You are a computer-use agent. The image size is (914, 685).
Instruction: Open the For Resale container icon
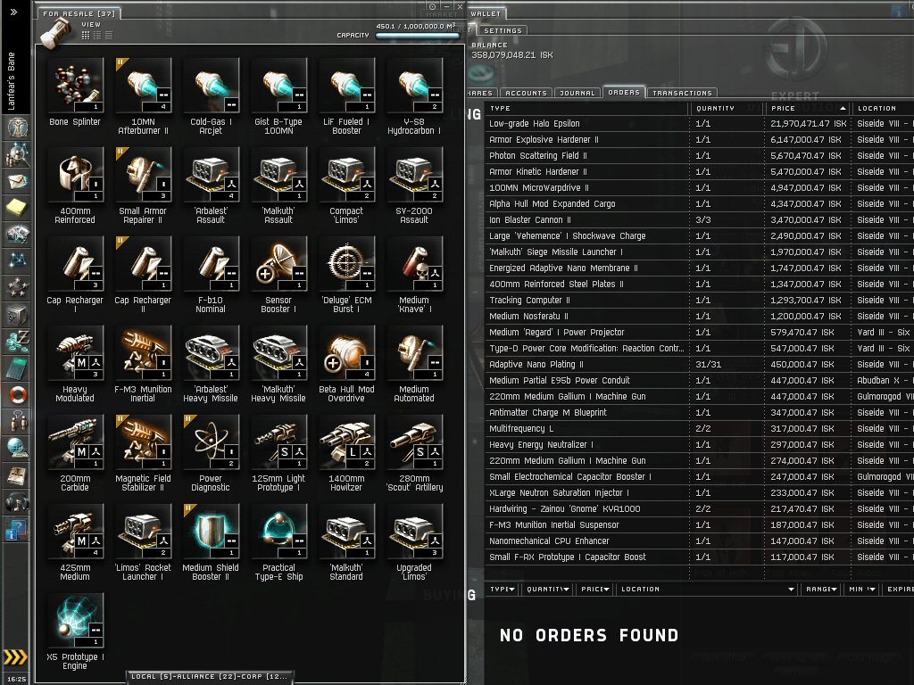(56, 33)
